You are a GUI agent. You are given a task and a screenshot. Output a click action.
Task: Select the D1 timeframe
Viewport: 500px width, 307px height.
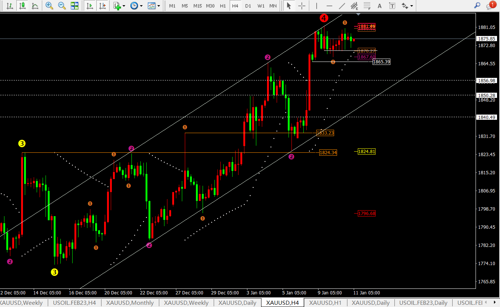click(248, 6)
